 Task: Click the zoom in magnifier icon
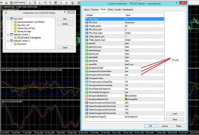coord(46,3)
